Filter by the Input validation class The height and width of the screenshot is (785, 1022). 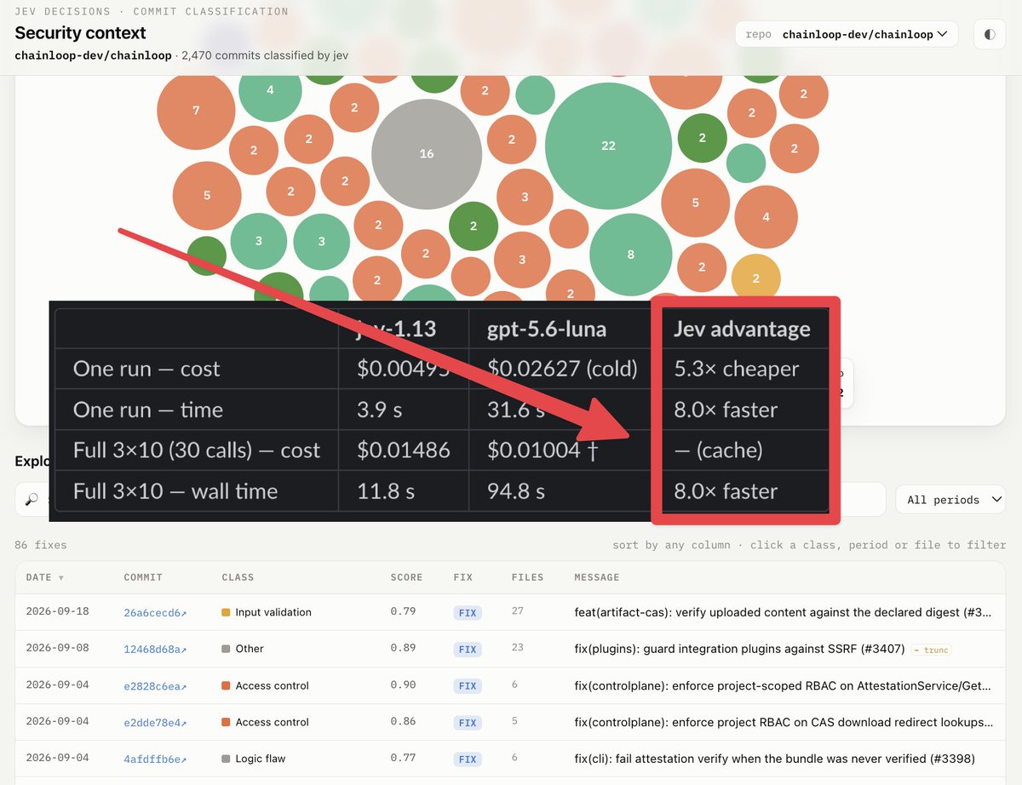point(273,612)
